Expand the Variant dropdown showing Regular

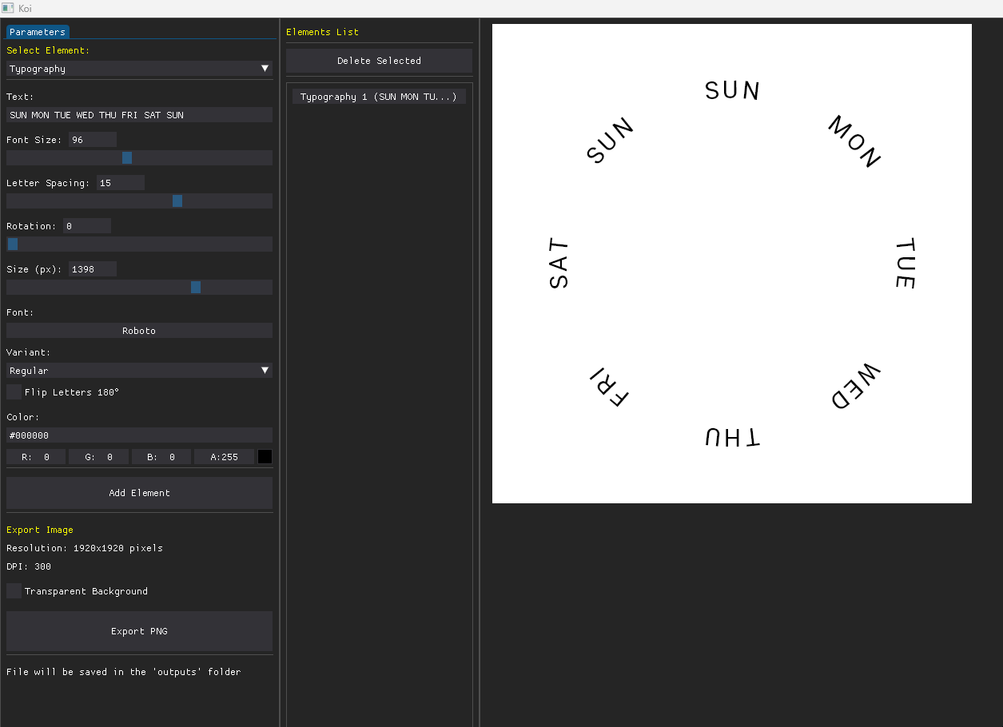265,371
